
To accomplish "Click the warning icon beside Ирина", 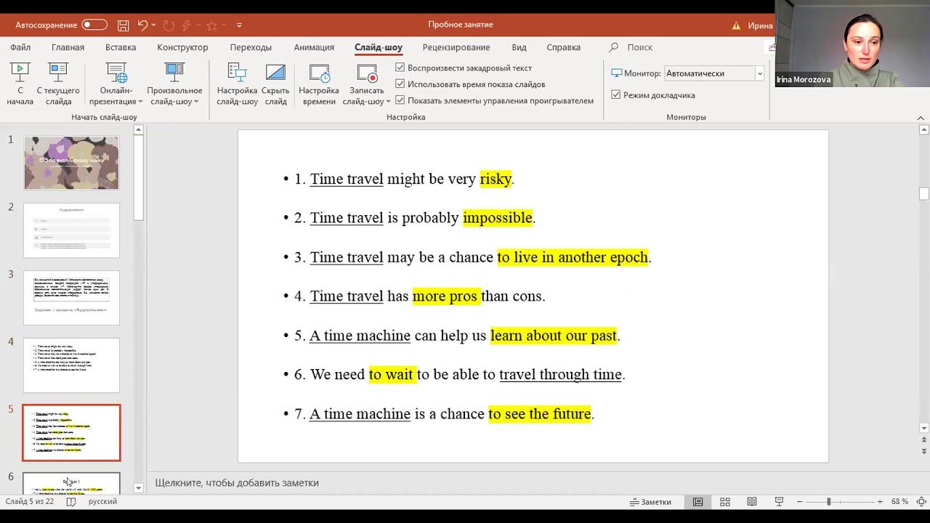I will 737,25.
